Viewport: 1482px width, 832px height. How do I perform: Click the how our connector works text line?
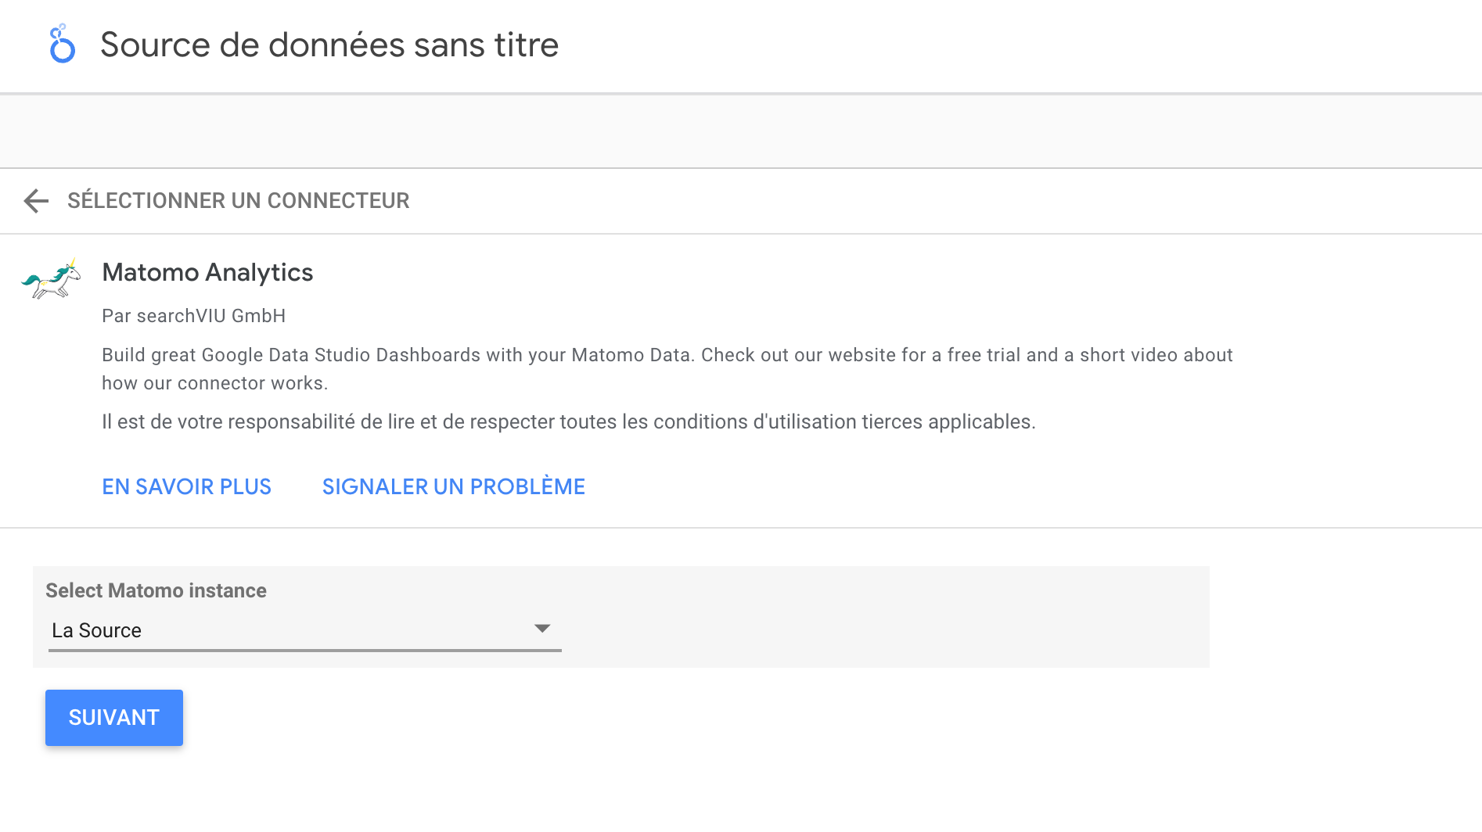[214, 383]
